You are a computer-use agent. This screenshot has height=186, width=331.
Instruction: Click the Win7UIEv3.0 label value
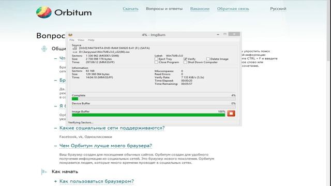click(x=174, y=56)
